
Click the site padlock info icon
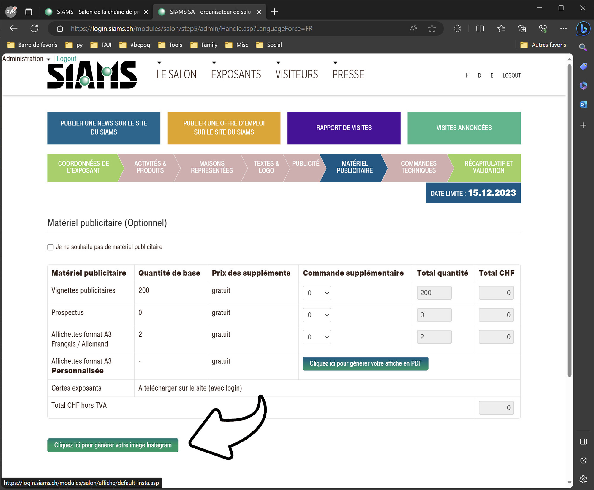pyautogui.click(x=60, y=29)
